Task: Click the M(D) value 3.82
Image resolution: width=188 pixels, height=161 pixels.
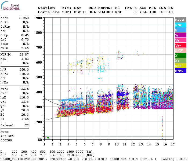Action: 25,59
